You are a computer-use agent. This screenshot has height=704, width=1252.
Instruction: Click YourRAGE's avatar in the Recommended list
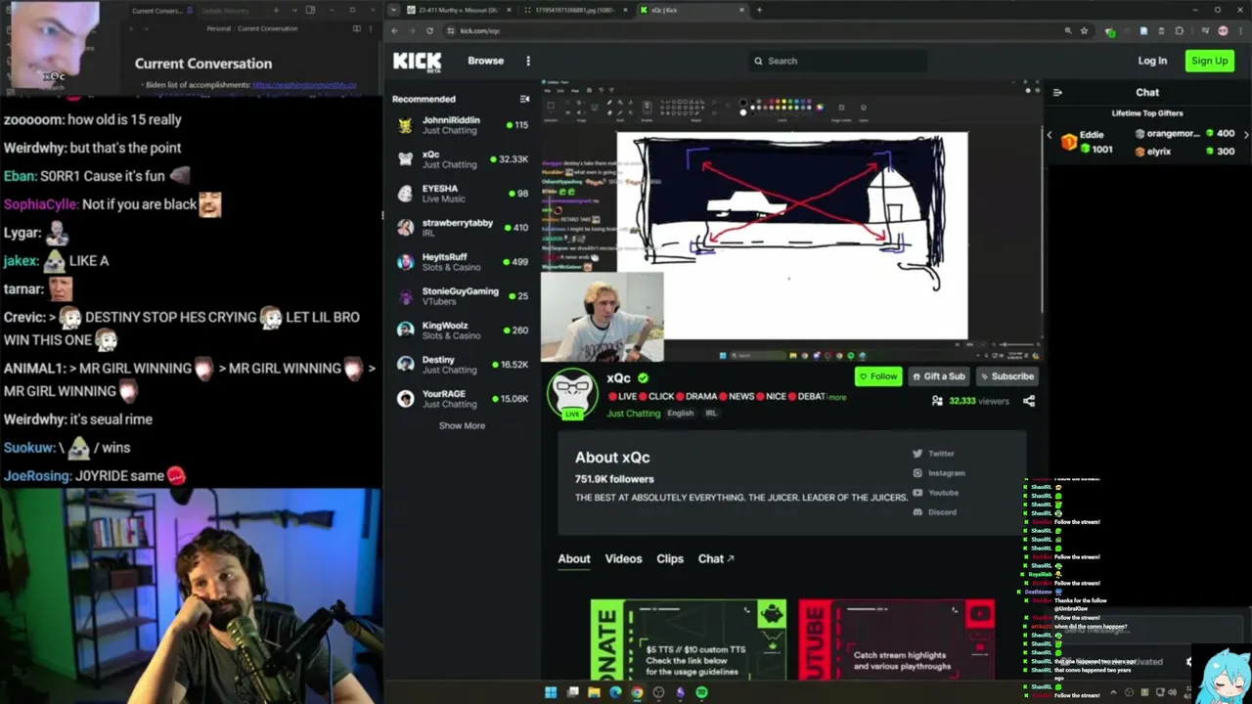(x=405, y=399)
